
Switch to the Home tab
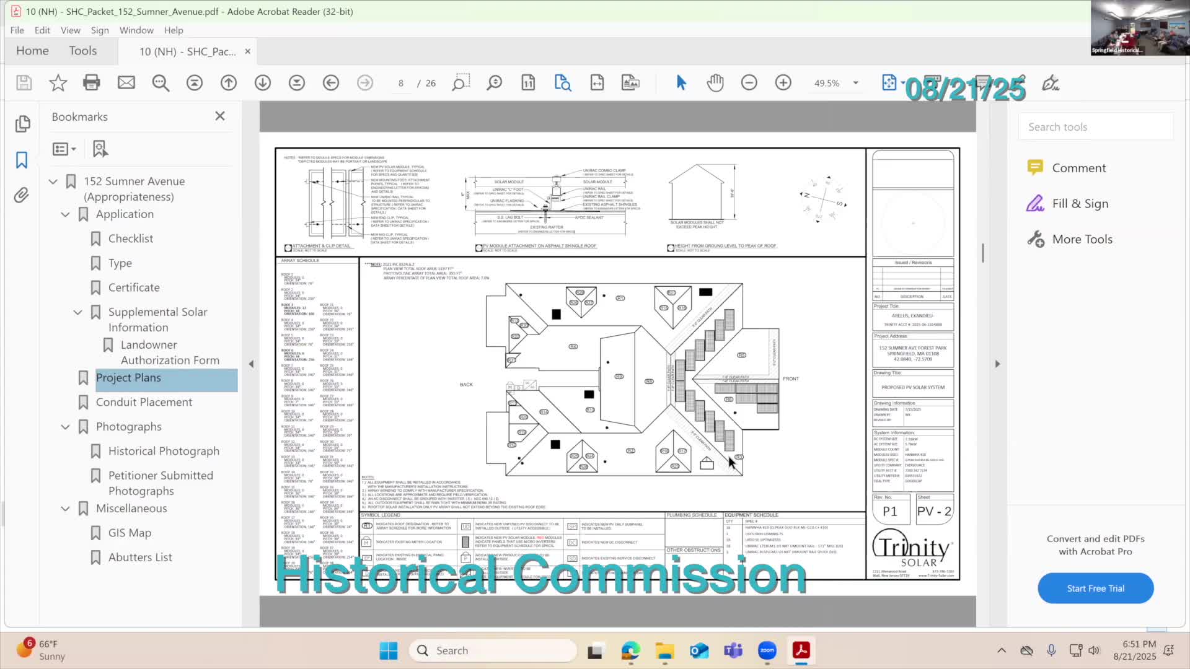pyautogui.click(x=32, y=51)
